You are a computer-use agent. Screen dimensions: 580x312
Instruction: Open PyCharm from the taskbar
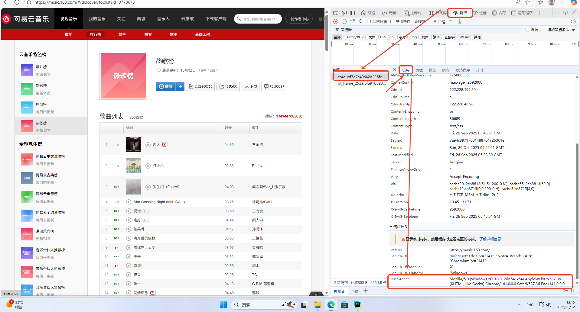[358, 305]
